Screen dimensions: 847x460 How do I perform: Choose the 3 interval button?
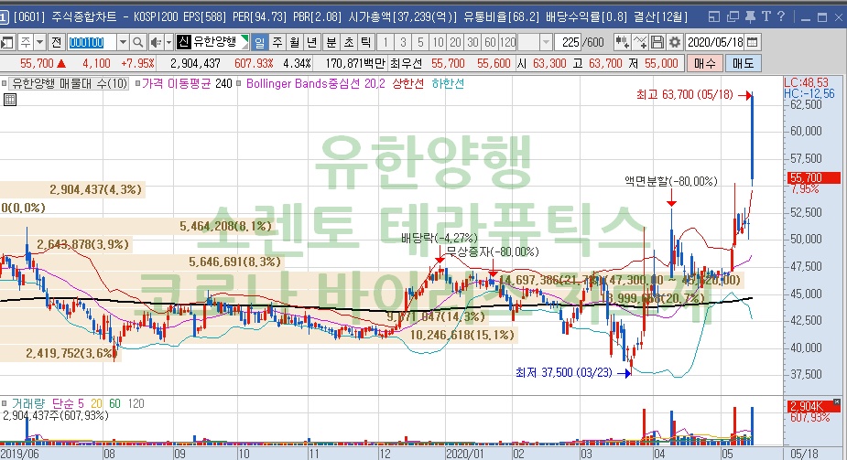(x=402, y=42)
